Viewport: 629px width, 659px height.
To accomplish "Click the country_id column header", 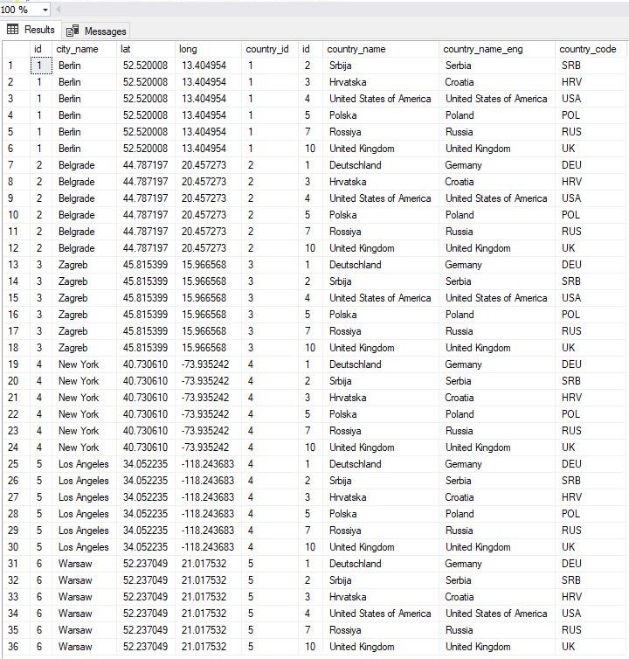I will 269,49.
